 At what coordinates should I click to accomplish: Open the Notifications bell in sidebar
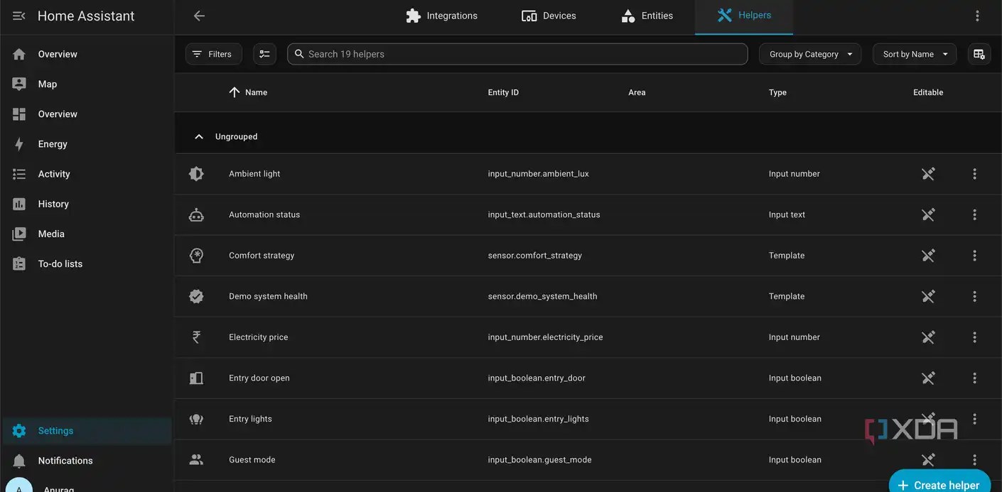19,461
